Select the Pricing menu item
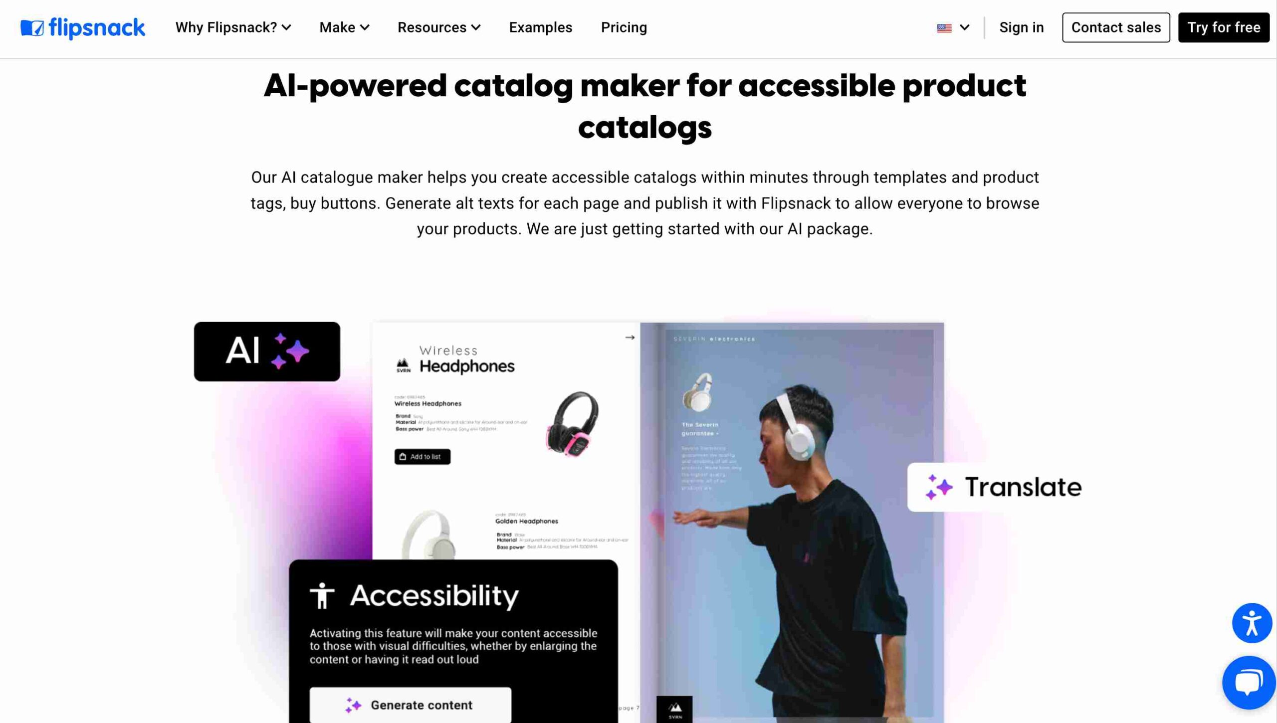Screen dimensions: 1277x723 tap(624, 27)
